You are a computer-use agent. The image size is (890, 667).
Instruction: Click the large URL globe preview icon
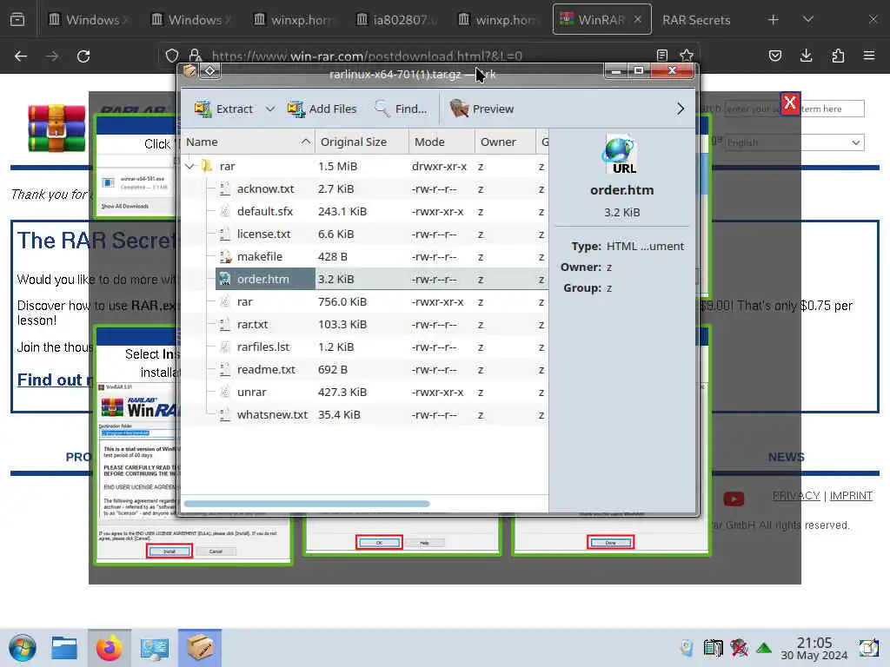tap(621, 154)
